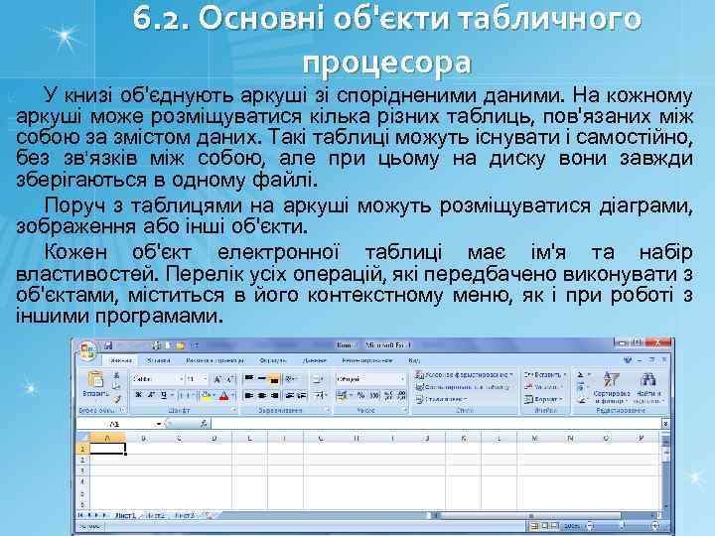The image size is (715, 536).
Task: Open Format as Table menu
Action: (463, 387)
